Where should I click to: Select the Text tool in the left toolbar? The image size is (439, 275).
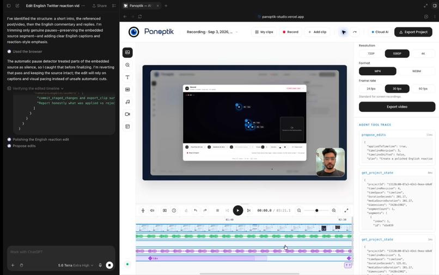pyautogui.click(x=127, y=77)
